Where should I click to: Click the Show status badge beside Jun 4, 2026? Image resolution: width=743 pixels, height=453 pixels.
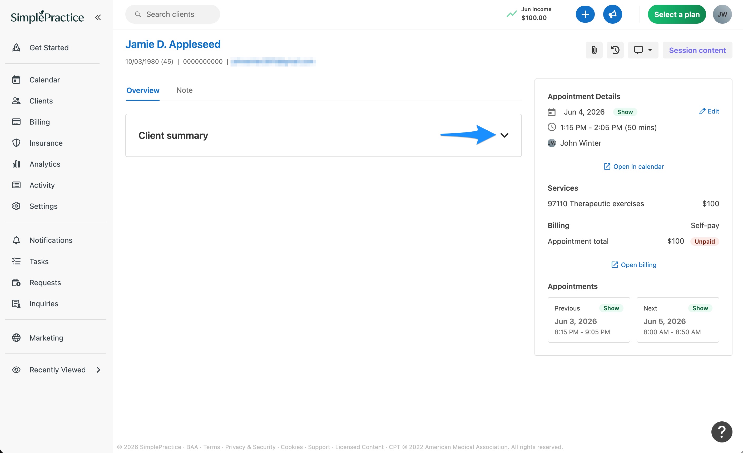point(625,112)
